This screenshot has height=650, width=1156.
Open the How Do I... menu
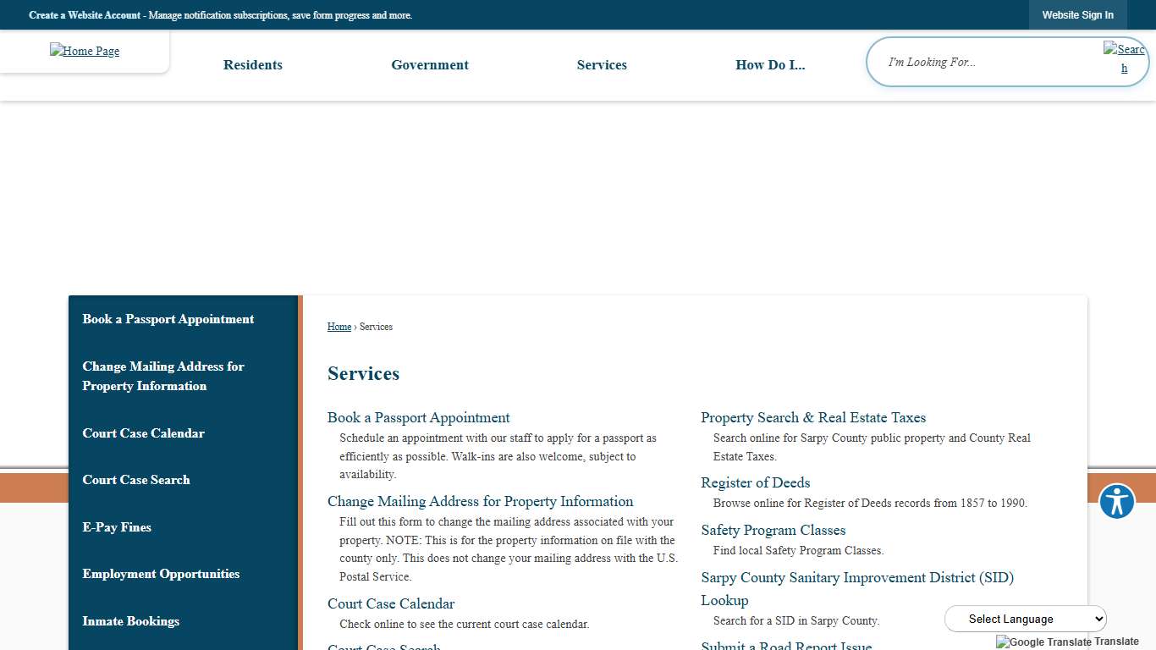pyautogui.click(x=770, y=64)
